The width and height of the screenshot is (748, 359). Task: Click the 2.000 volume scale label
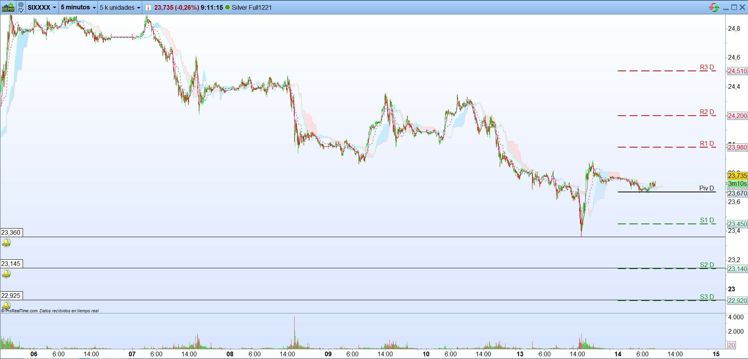point(736,332)
